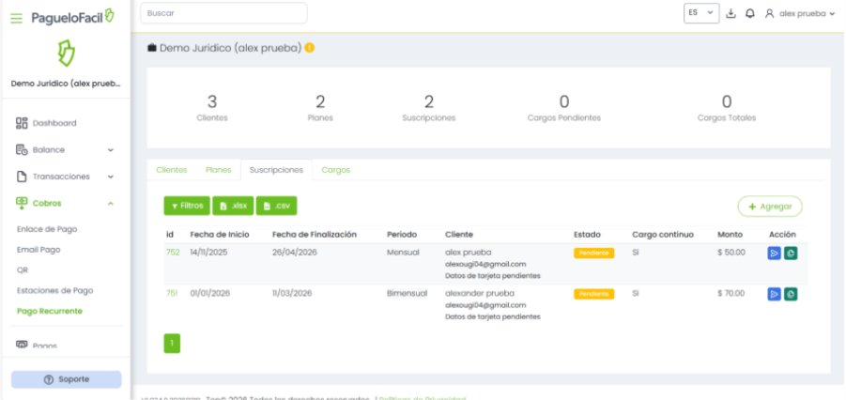
Task: Switch to the Clientes tab
Action: [x=171, y=170]
